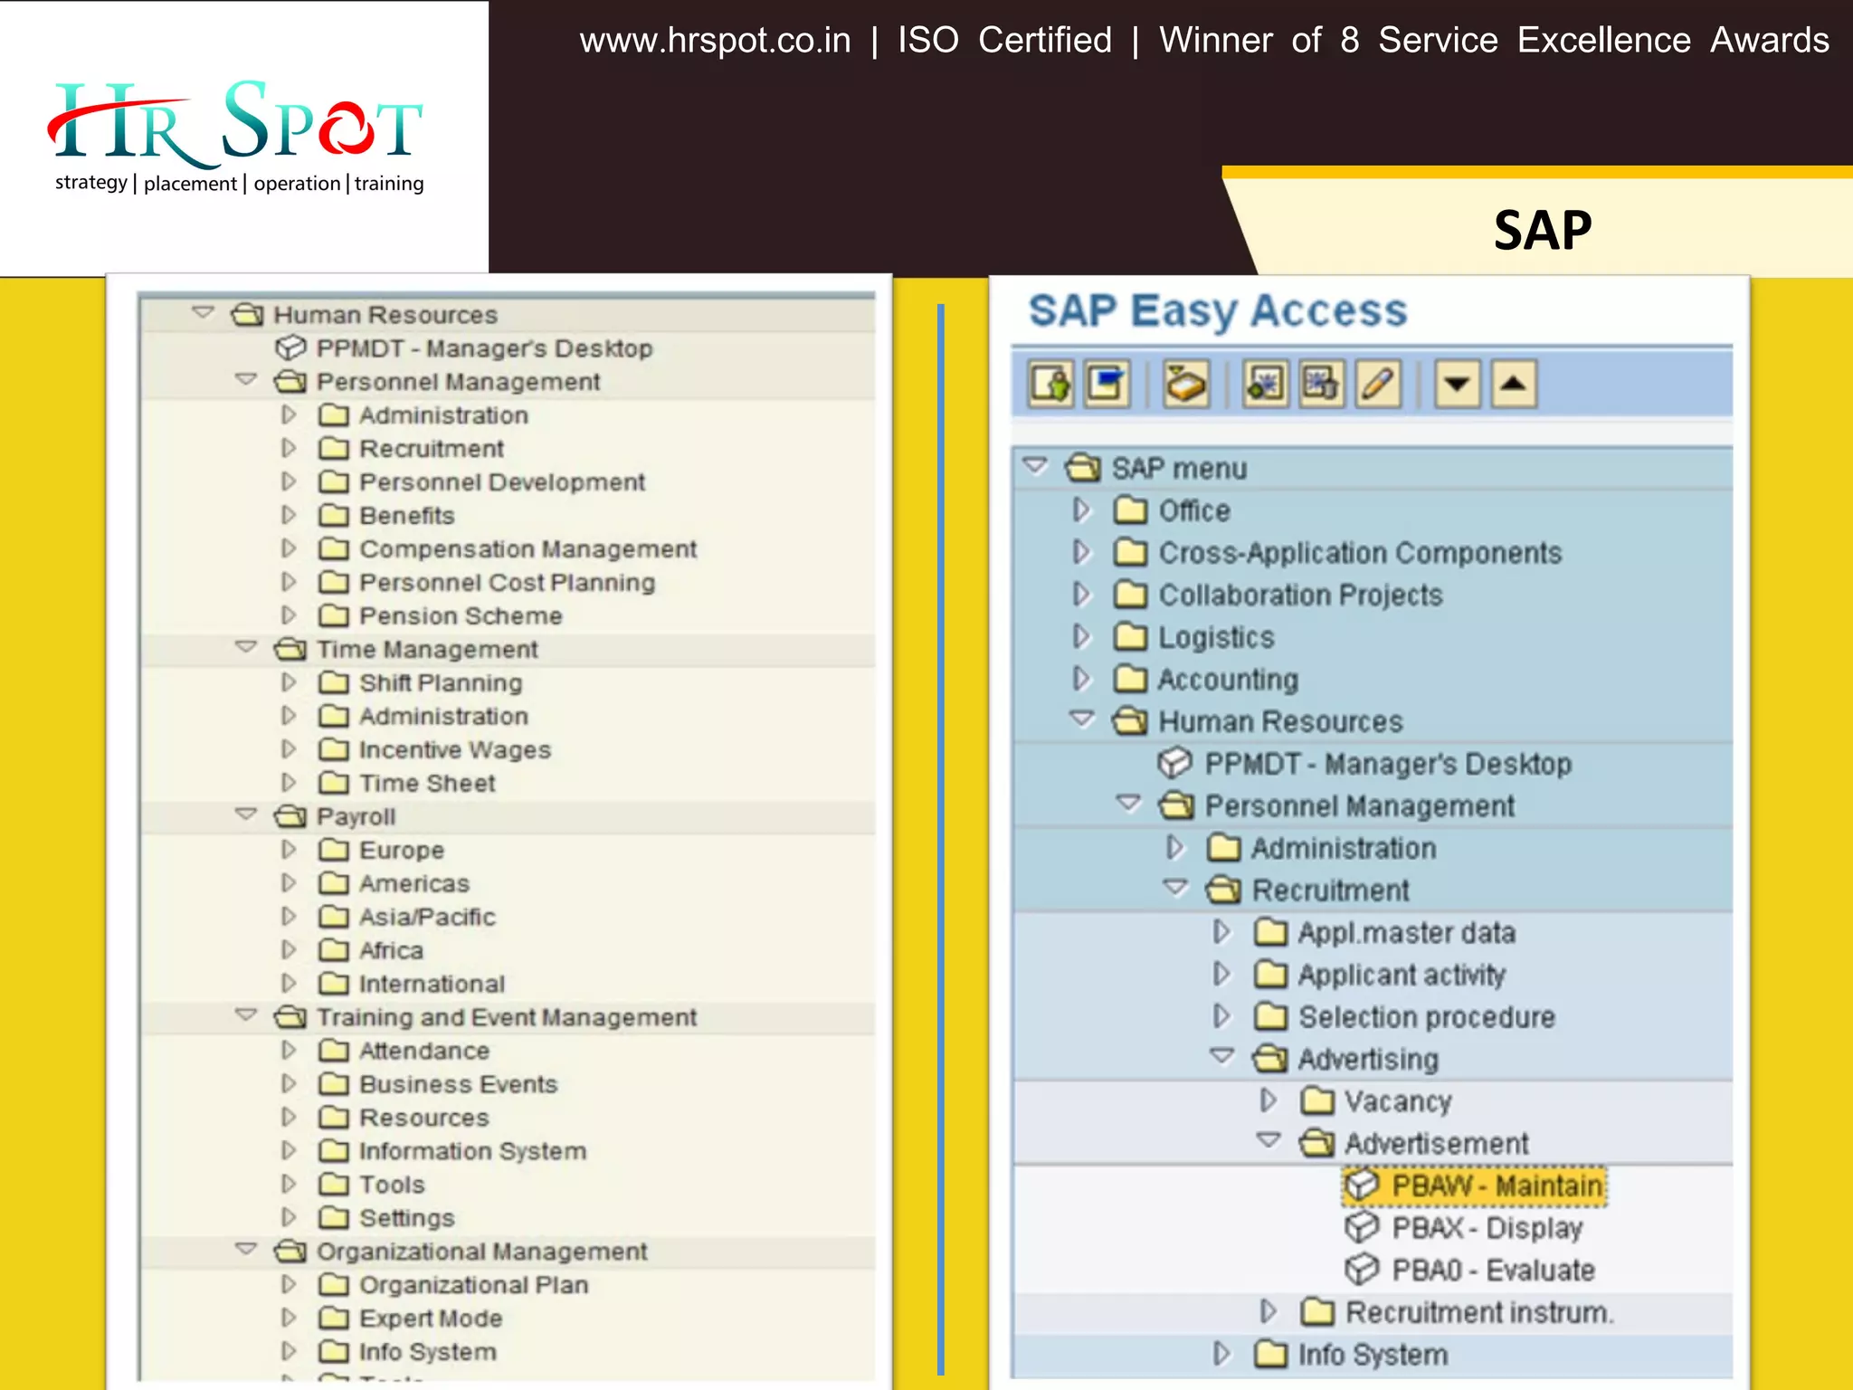
Task: Click the Tools folder icon under Training
Action: [334, 1185]
